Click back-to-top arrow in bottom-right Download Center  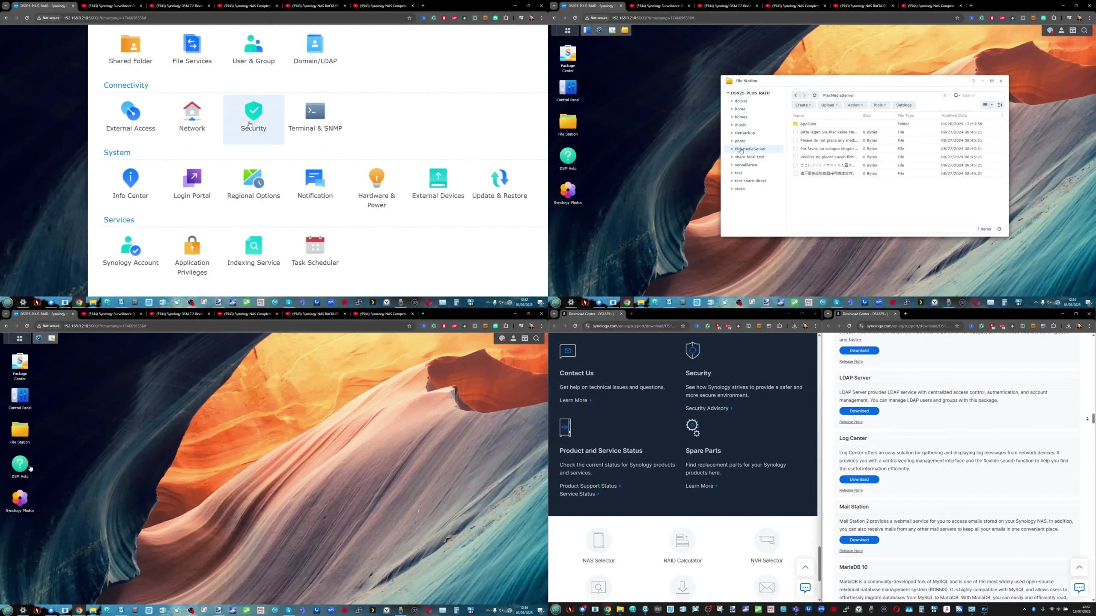(1079, 567)
